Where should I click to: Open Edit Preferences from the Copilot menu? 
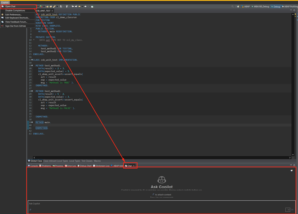click(x=18, y=14)
